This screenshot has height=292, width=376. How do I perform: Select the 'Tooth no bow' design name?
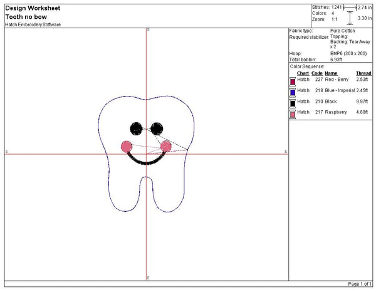pos(23,17)
